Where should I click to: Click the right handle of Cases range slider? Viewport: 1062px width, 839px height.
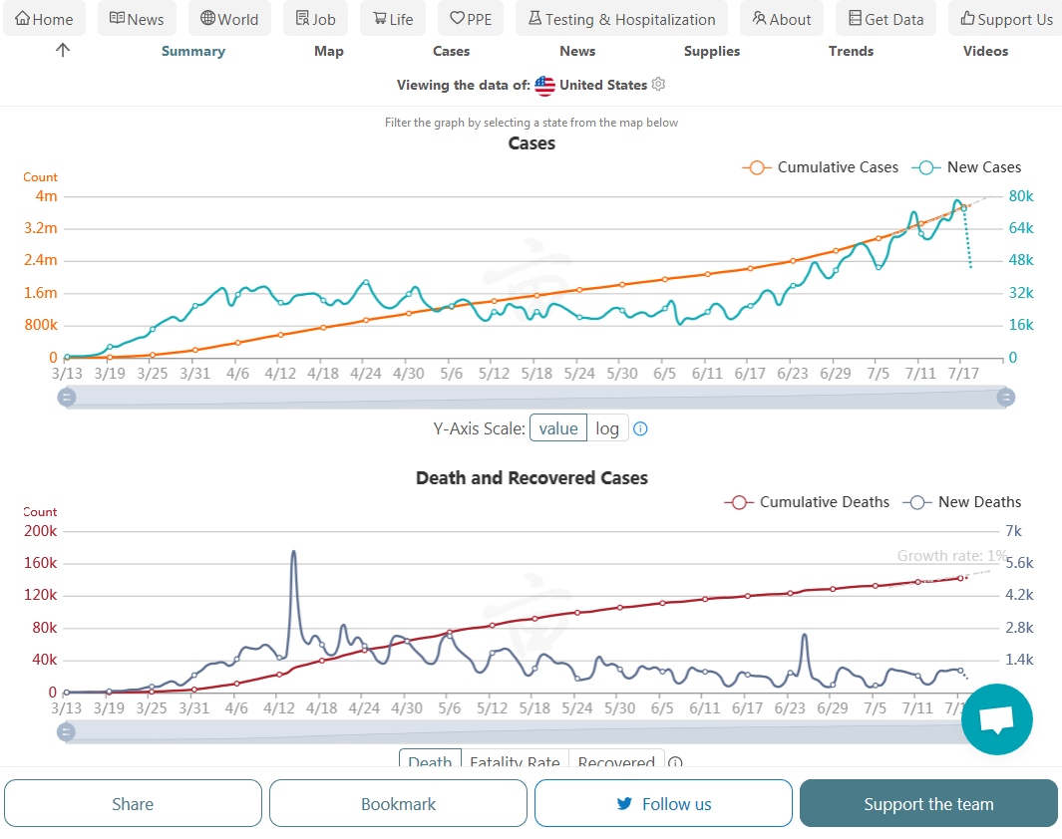(1006, 398)
